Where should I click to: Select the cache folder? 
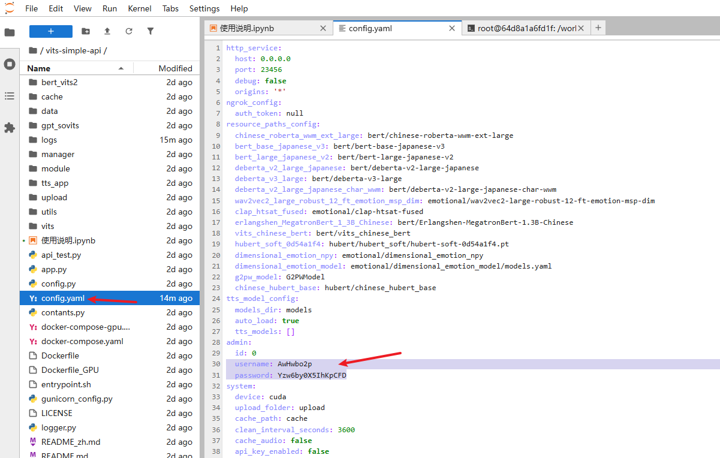pyautogui.click(x=110, y=97)
